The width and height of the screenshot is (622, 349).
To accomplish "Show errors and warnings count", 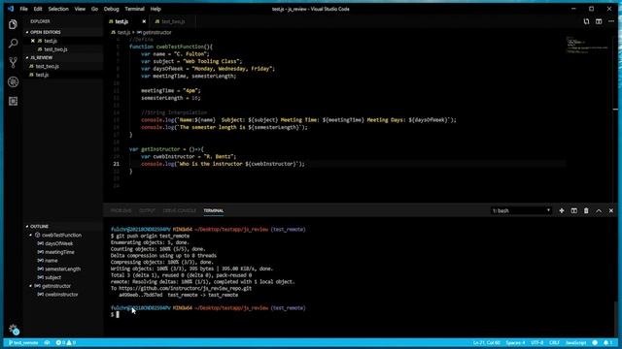I will click(66, 342).
